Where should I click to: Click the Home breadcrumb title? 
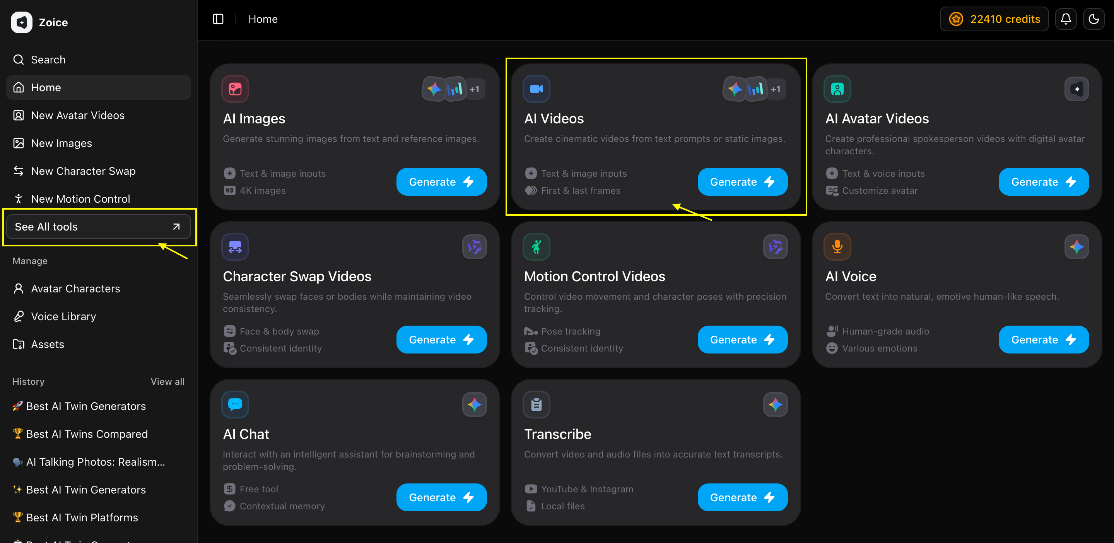(x=263, y=19)
